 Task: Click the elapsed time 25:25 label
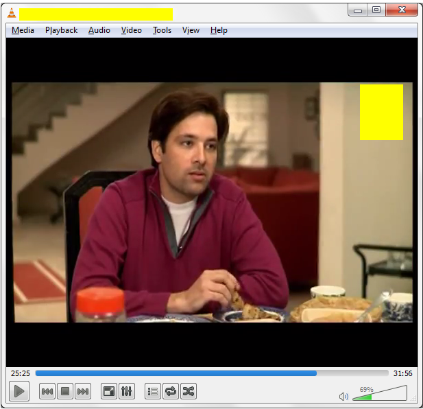pos(21,373)
